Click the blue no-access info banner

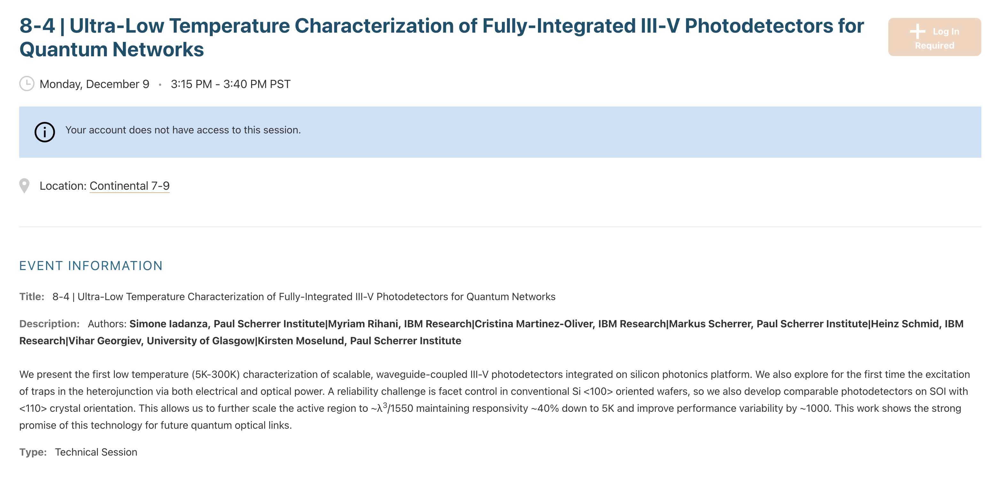click(x=500, y=132)
